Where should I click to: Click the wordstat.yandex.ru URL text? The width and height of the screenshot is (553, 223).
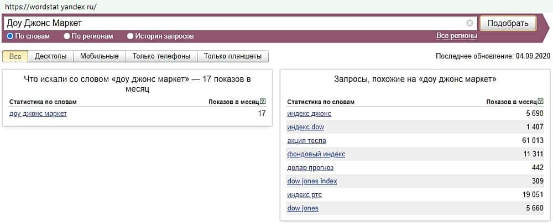[50, 7]
